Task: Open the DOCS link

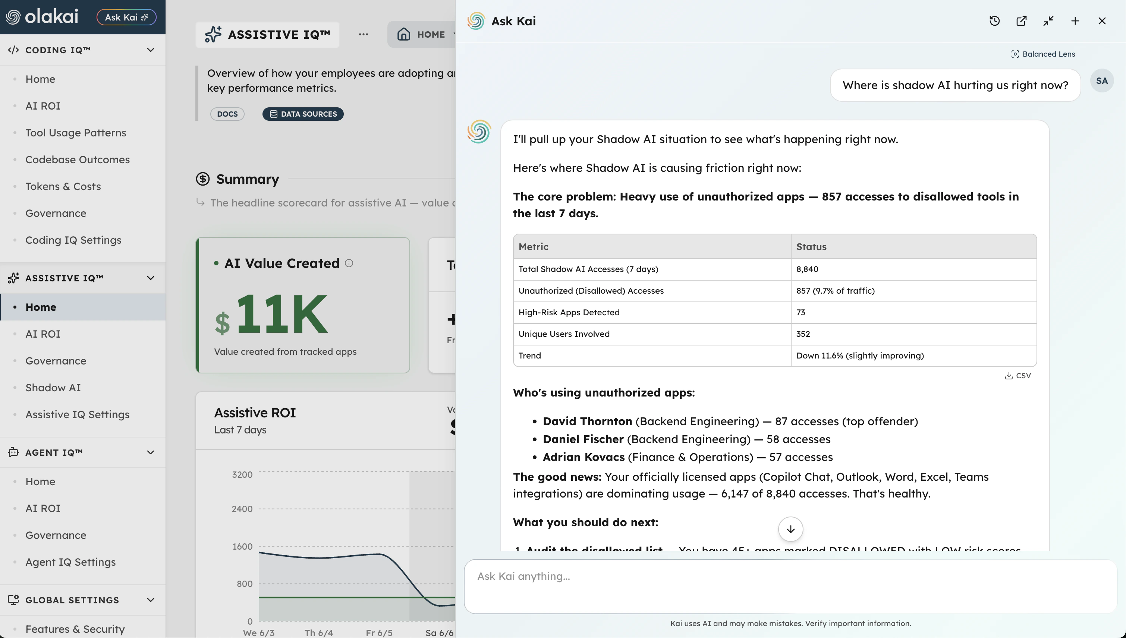Action: pyautogui.click(x=227, y=114)
